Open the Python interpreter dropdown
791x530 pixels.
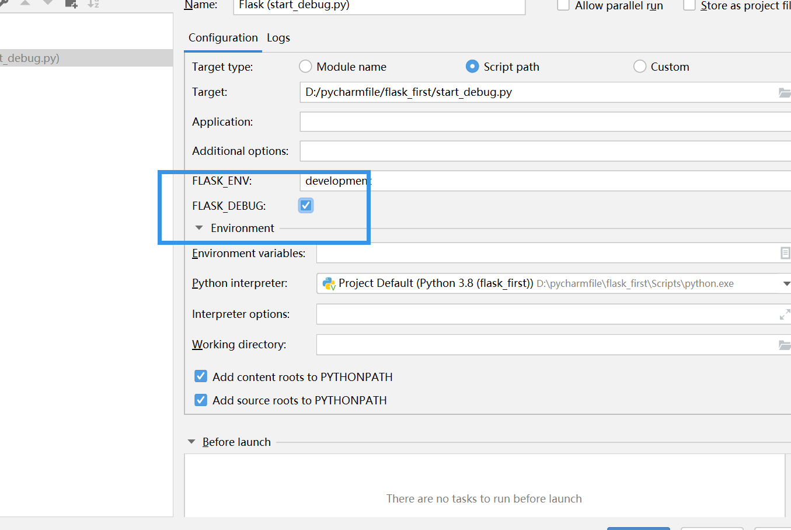tap(786, 284)
